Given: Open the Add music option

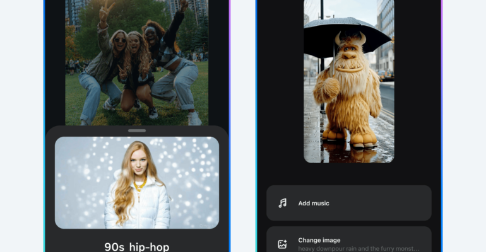Looking at the screenshot, I should pos(349,203).
